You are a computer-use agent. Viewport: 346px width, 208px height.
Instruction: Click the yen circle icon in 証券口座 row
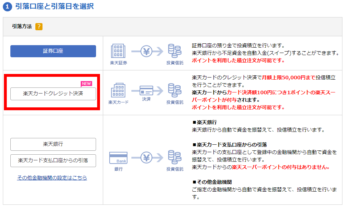pyautogui.click(x=146, y=52)
